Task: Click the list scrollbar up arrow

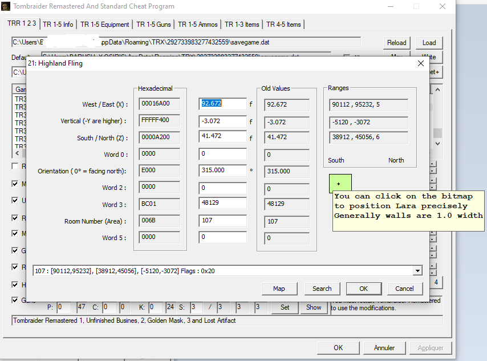Action: point(437,90)
